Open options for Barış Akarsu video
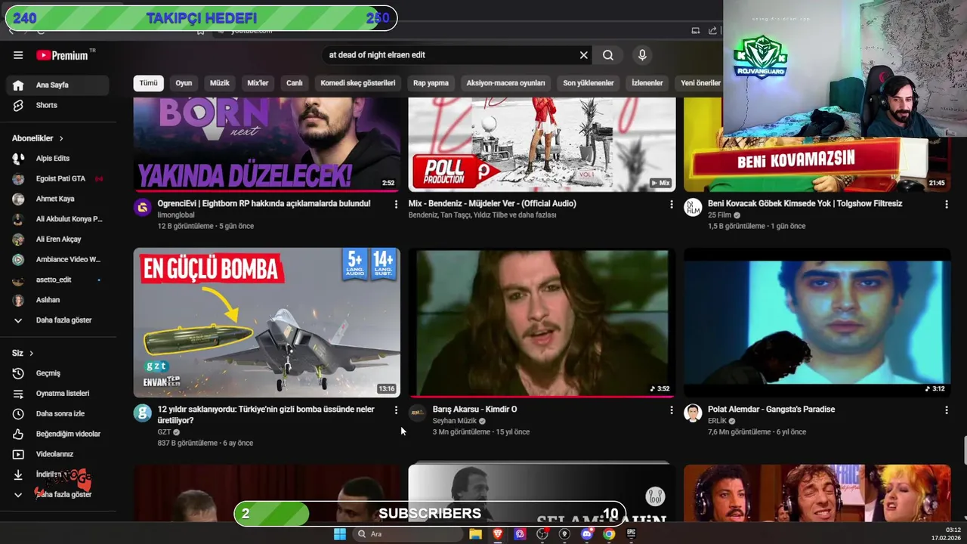This screenshot has width=967, height=544. coord(671,410)
